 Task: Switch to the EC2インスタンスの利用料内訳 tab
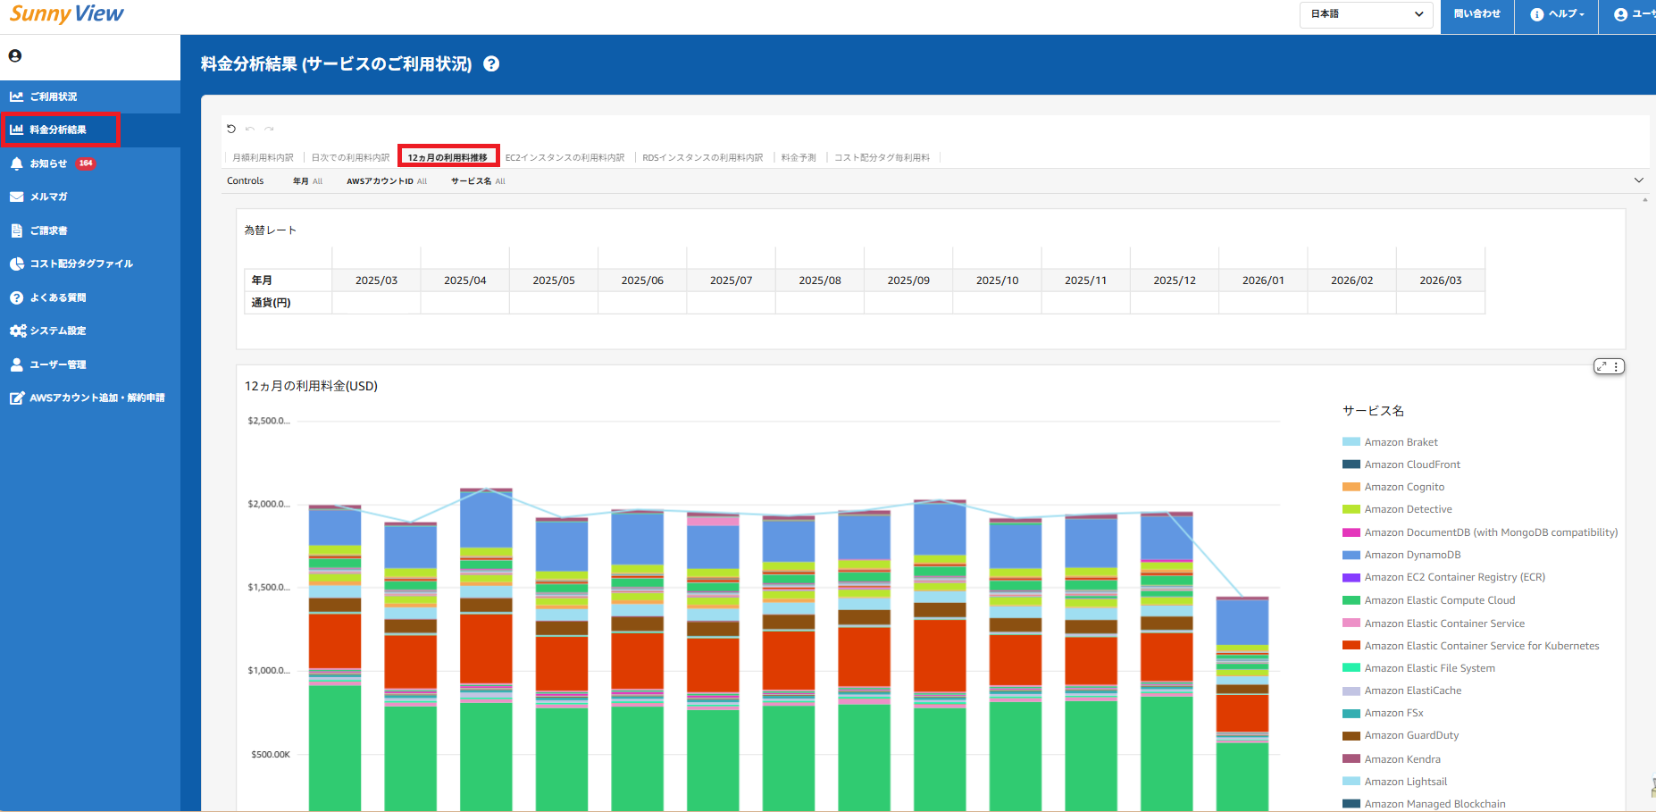(x=565, y=158)
